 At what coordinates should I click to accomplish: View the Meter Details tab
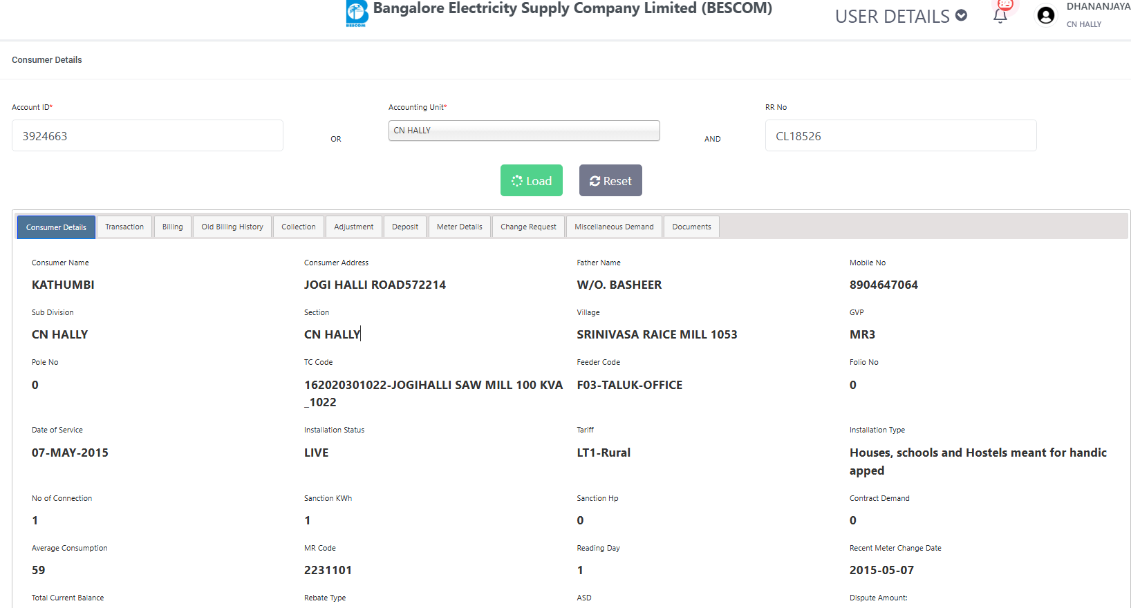pyautogui.click(x=459, y=227)
